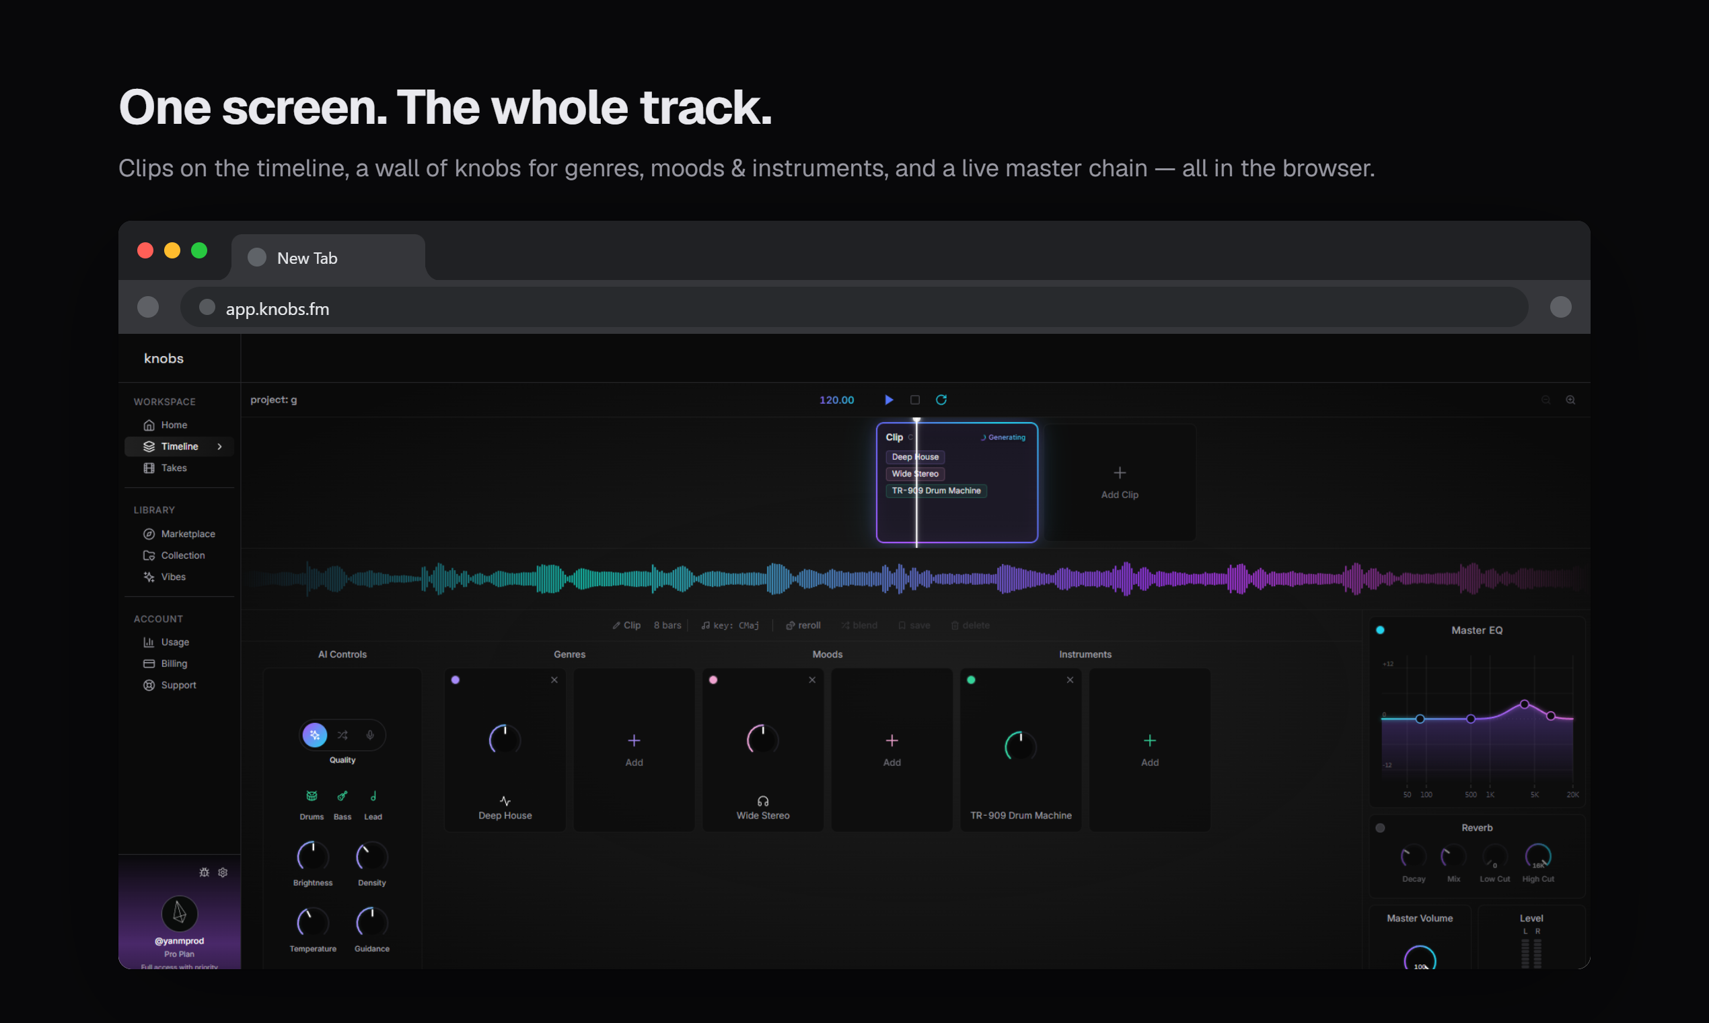This screenshot has height=1023, width=1709.
Task: Select the shuffle mode icon in AI Controls
Action: [x=342, y=735]
